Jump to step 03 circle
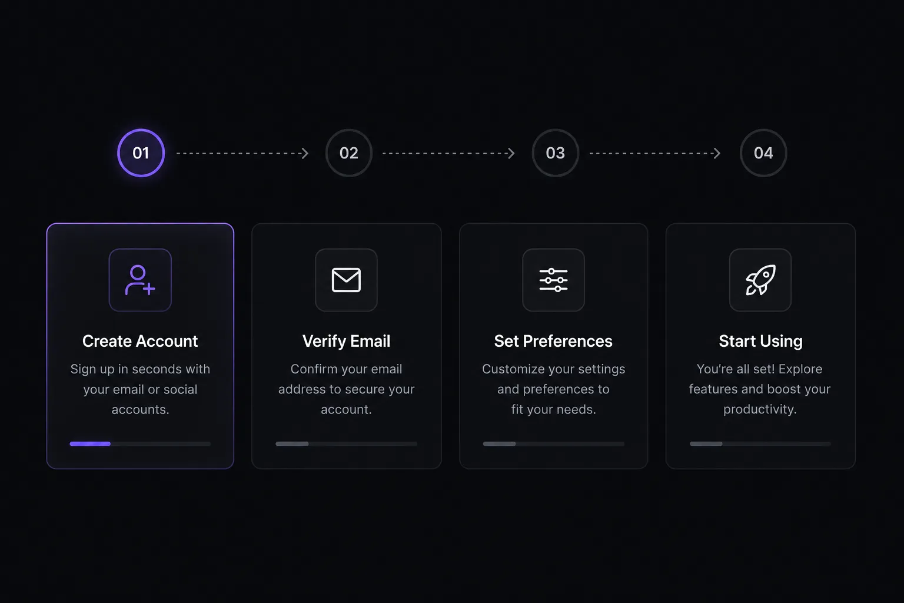This screenshot has width=904, height=603. tap(556, 153)
